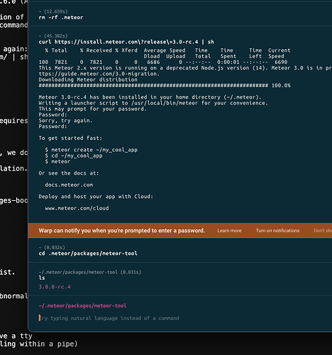Click 'Writing a launcher script' output line

(x=153, y=103)
